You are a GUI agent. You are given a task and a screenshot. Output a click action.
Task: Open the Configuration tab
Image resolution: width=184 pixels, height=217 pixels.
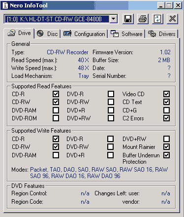click(84, 34)
